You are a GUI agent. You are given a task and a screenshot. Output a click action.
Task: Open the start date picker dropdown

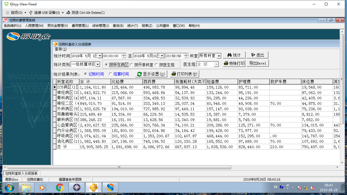click(100, 56)
